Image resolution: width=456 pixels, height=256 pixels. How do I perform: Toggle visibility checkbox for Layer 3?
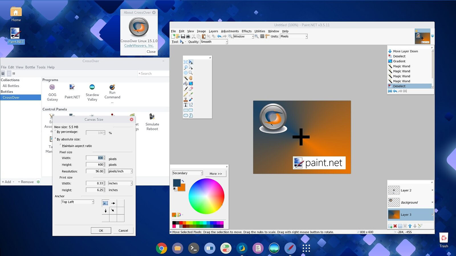tap(432, 214)
